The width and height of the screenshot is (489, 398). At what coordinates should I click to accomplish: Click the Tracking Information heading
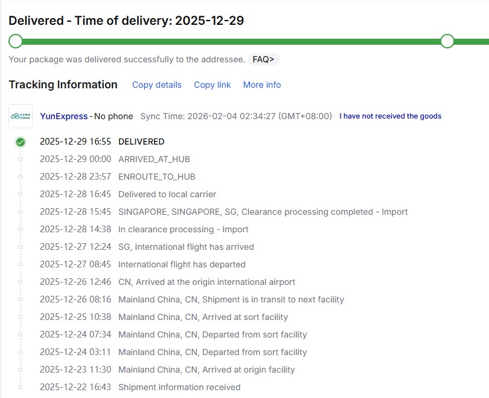[x=63, y=85]
